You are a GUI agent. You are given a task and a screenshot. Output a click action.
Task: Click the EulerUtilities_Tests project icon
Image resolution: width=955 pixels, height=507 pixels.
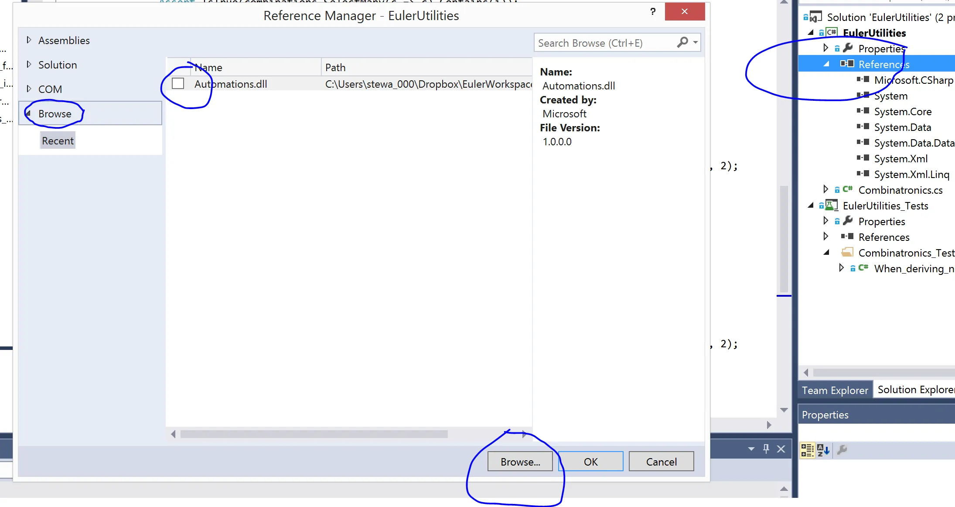click(x=832, y=205)
